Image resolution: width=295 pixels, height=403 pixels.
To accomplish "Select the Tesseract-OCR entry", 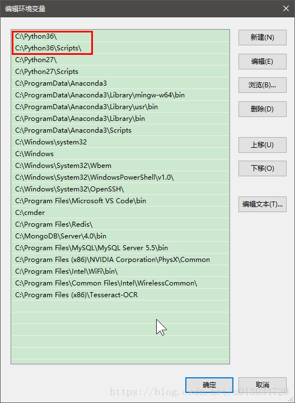I will pyautogui.click(x=120, y=295).
